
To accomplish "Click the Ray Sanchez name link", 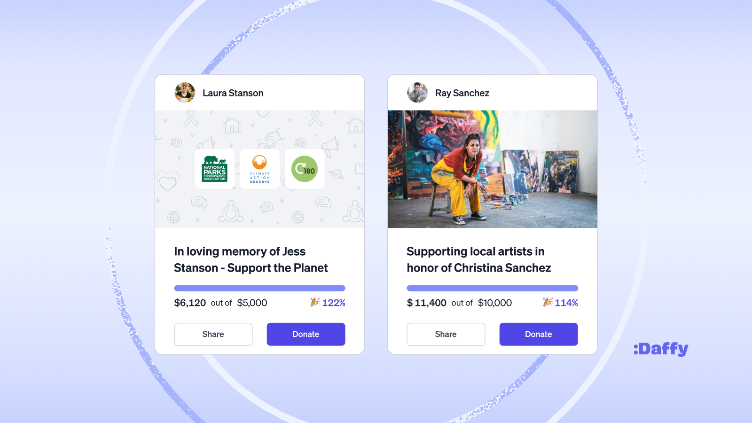I will tap(462, 93).
